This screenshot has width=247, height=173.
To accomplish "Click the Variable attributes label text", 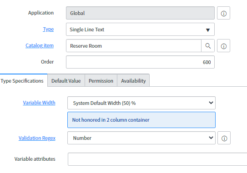I will point(35,159).
